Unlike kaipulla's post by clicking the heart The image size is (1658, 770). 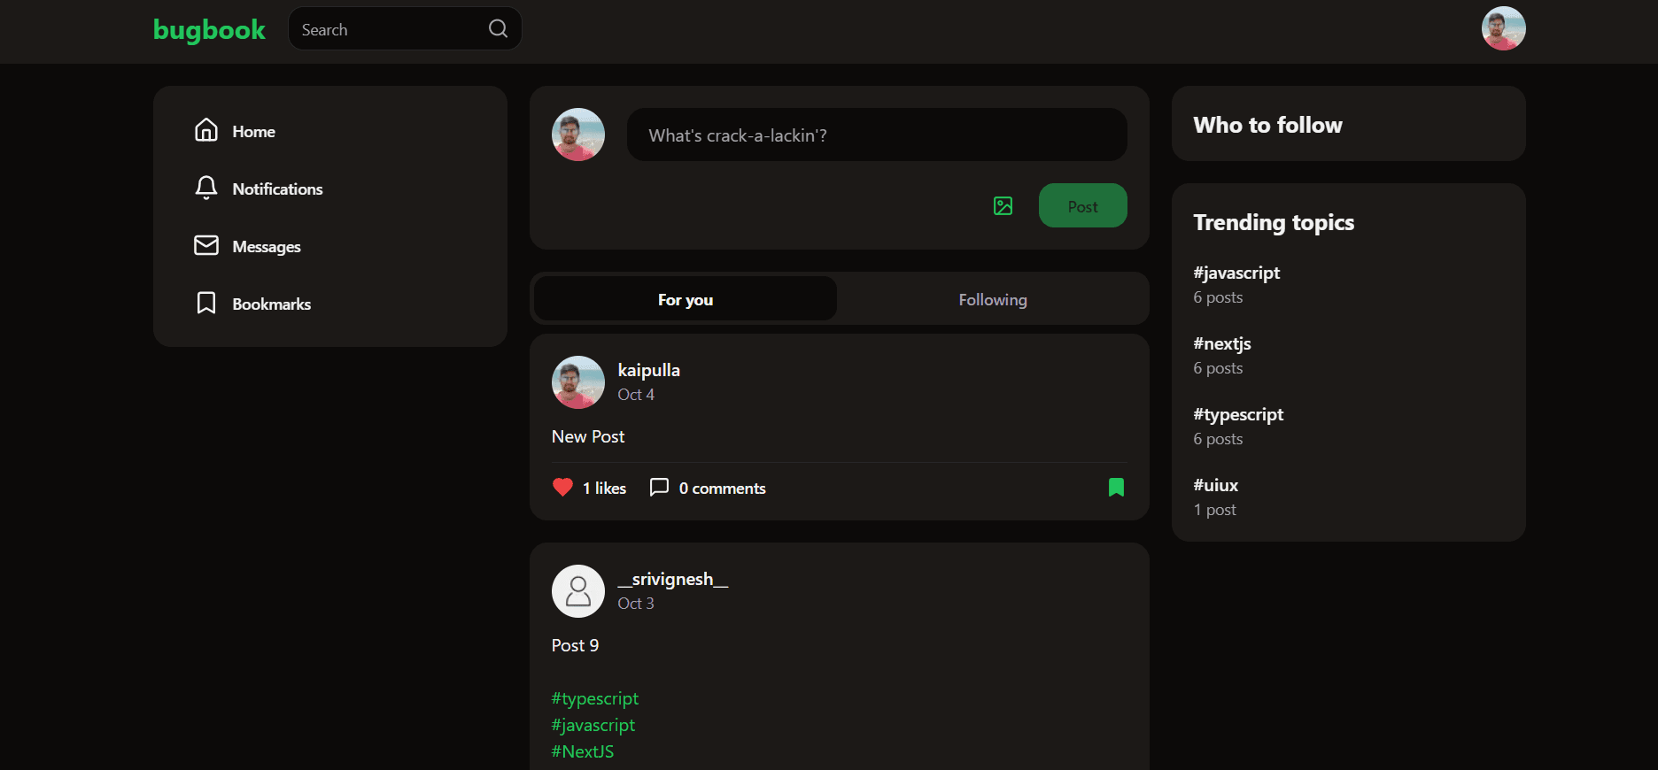562,487
